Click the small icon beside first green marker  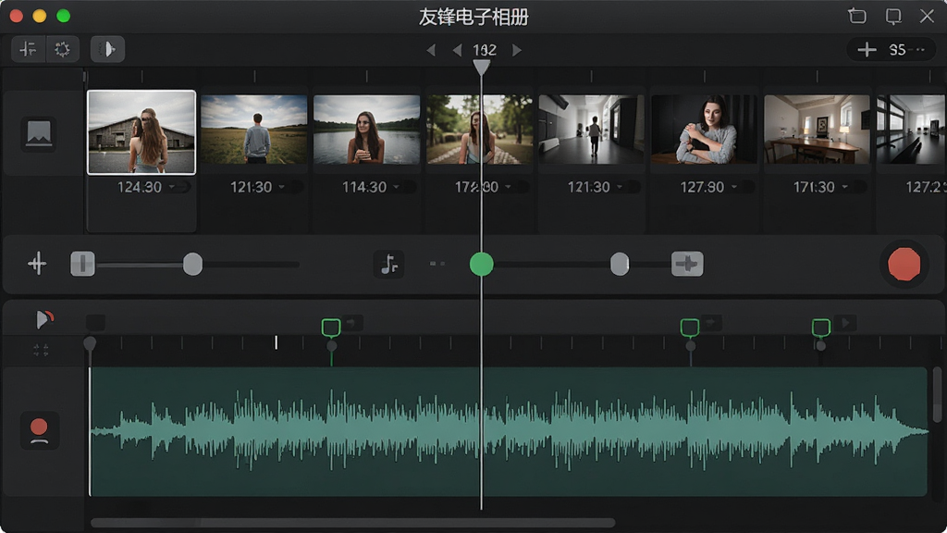(x=353, y=323)
